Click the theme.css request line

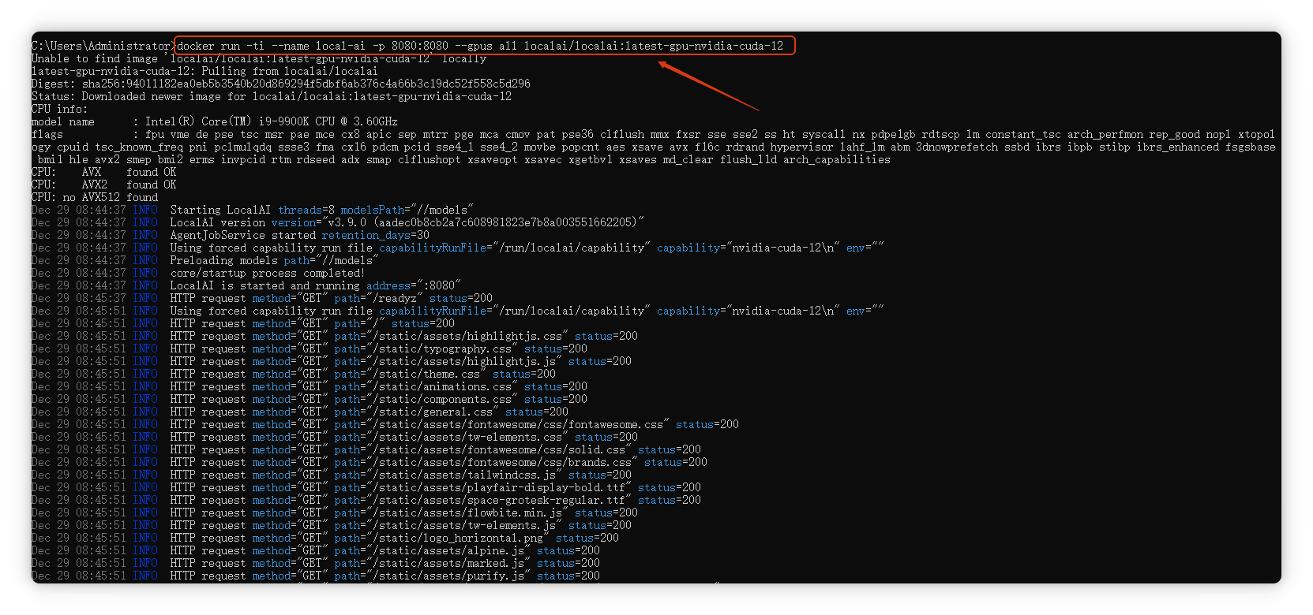click(x=294, y=374)
